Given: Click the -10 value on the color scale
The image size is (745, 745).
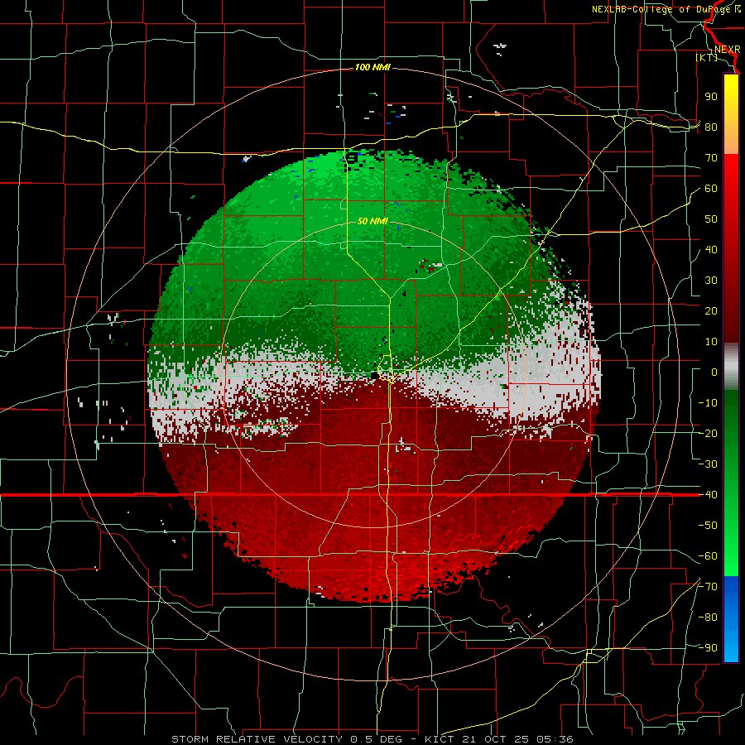Looking at the screenshot, I should coord(708,403).
